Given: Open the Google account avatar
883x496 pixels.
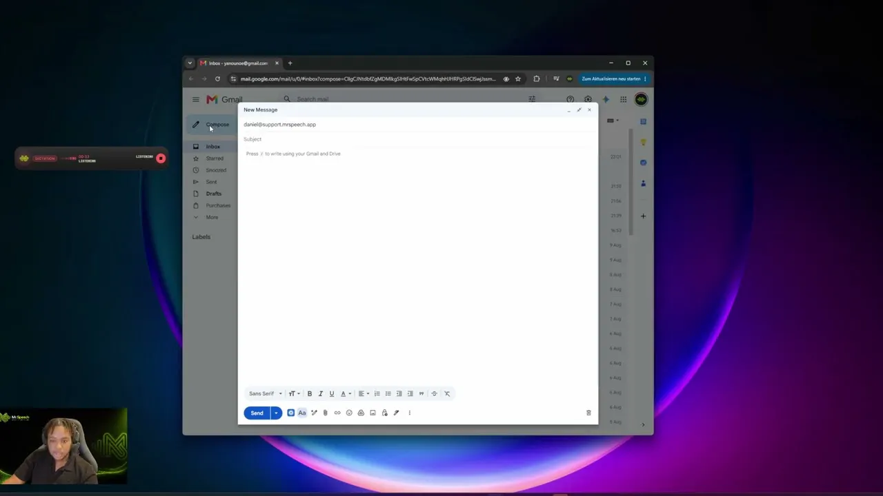Looking at the screenshot, I should click(x=642, y=99).
